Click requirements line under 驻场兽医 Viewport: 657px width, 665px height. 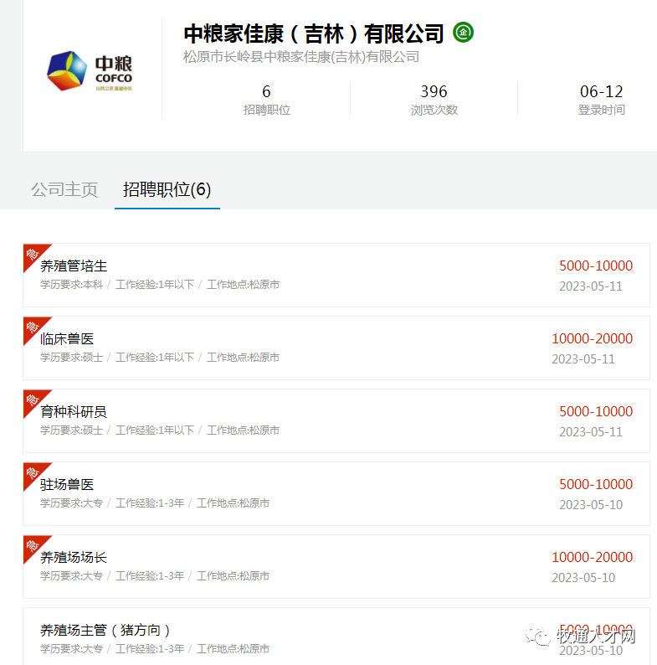[155, 503]
